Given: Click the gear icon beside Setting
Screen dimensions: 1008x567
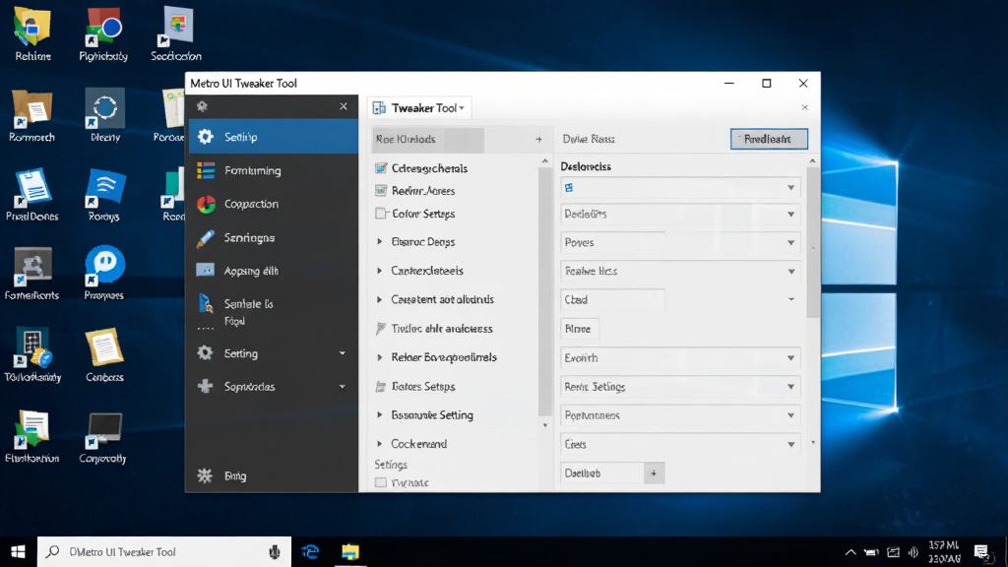Looking at the screenshot, I should coord(205,352).
